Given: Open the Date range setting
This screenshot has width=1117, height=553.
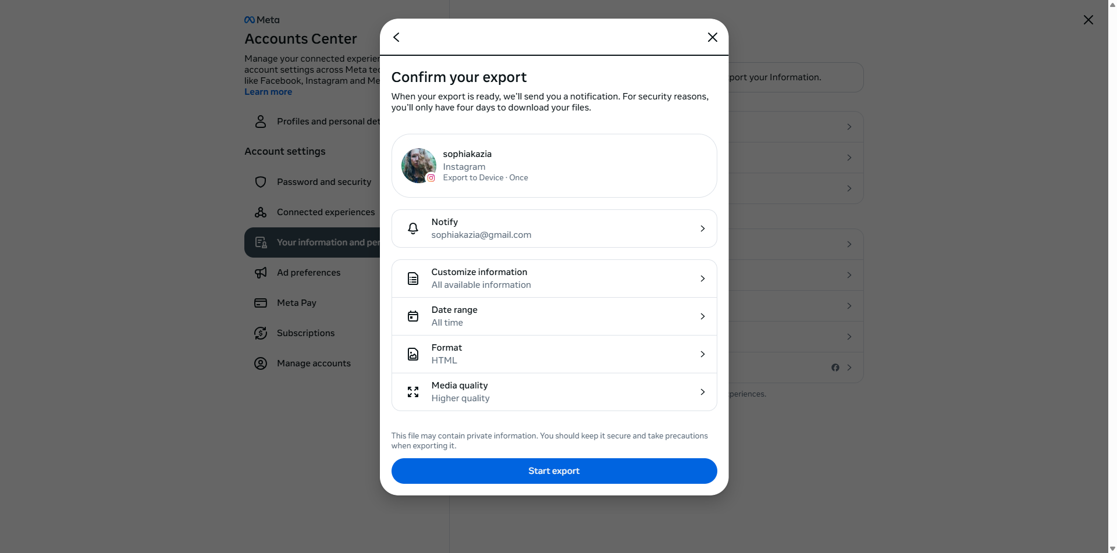Looking at the screenshot, I should [x=554, y=316].
